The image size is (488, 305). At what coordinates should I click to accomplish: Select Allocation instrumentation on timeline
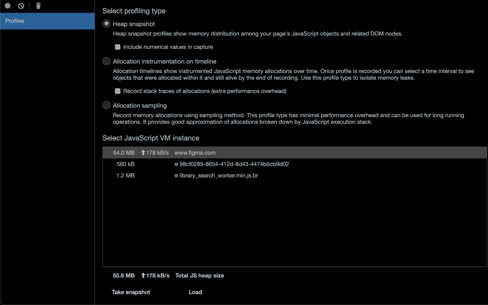106,61
